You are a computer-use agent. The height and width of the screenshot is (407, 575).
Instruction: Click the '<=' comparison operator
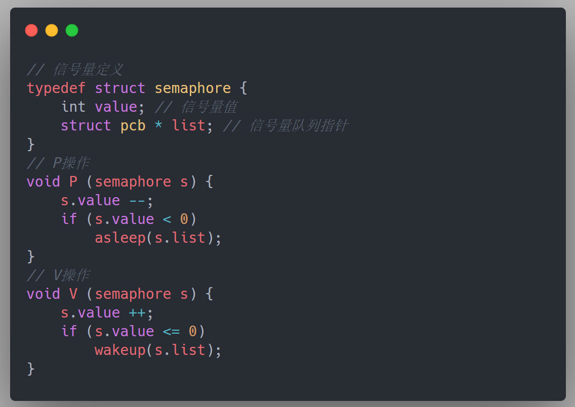(171, 331)
